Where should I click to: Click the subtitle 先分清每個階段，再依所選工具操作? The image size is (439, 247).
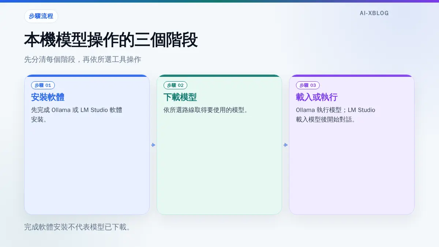(83, 60)
